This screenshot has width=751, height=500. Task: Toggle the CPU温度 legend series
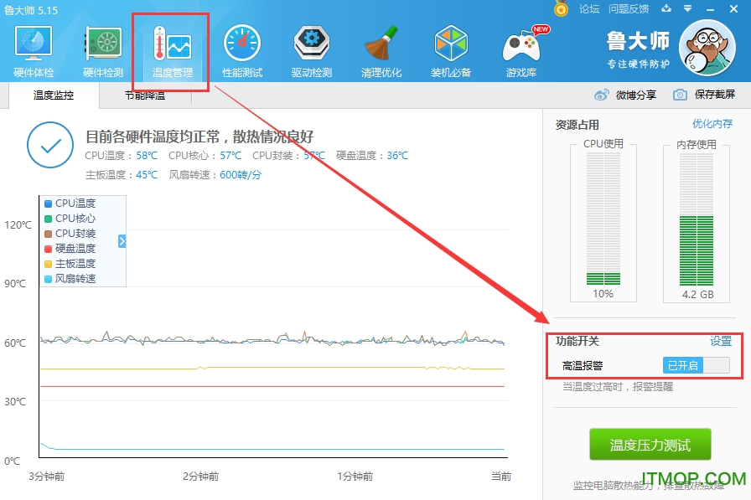(70, 204)
